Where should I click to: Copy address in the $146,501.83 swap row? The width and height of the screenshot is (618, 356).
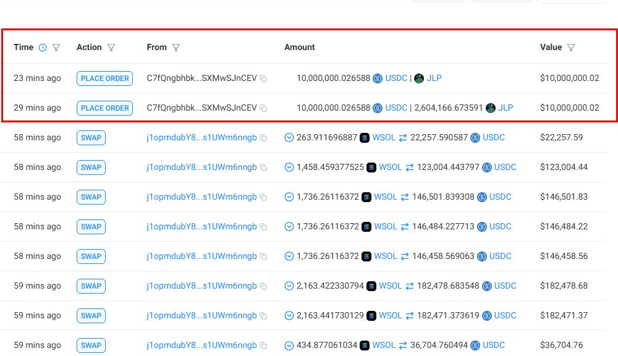[x=264, y=197]
